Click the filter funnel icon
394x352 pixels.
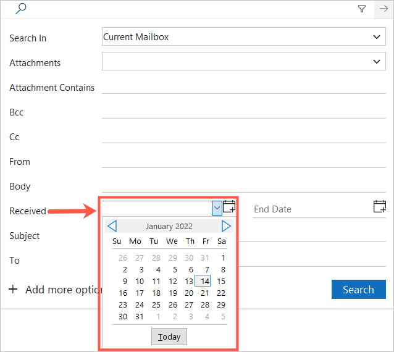coord(361,9)
